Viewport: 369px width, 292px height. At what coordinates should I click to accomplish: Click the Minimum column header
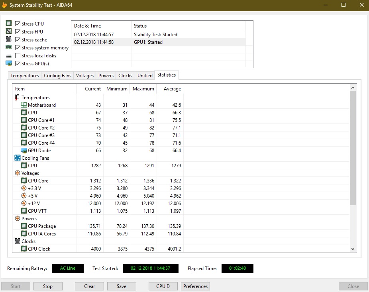(116, 89)
